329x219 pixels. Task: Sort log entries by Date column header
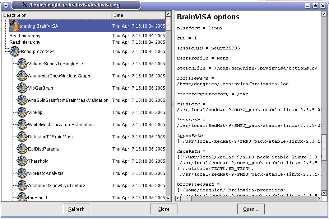click(138, 15)
